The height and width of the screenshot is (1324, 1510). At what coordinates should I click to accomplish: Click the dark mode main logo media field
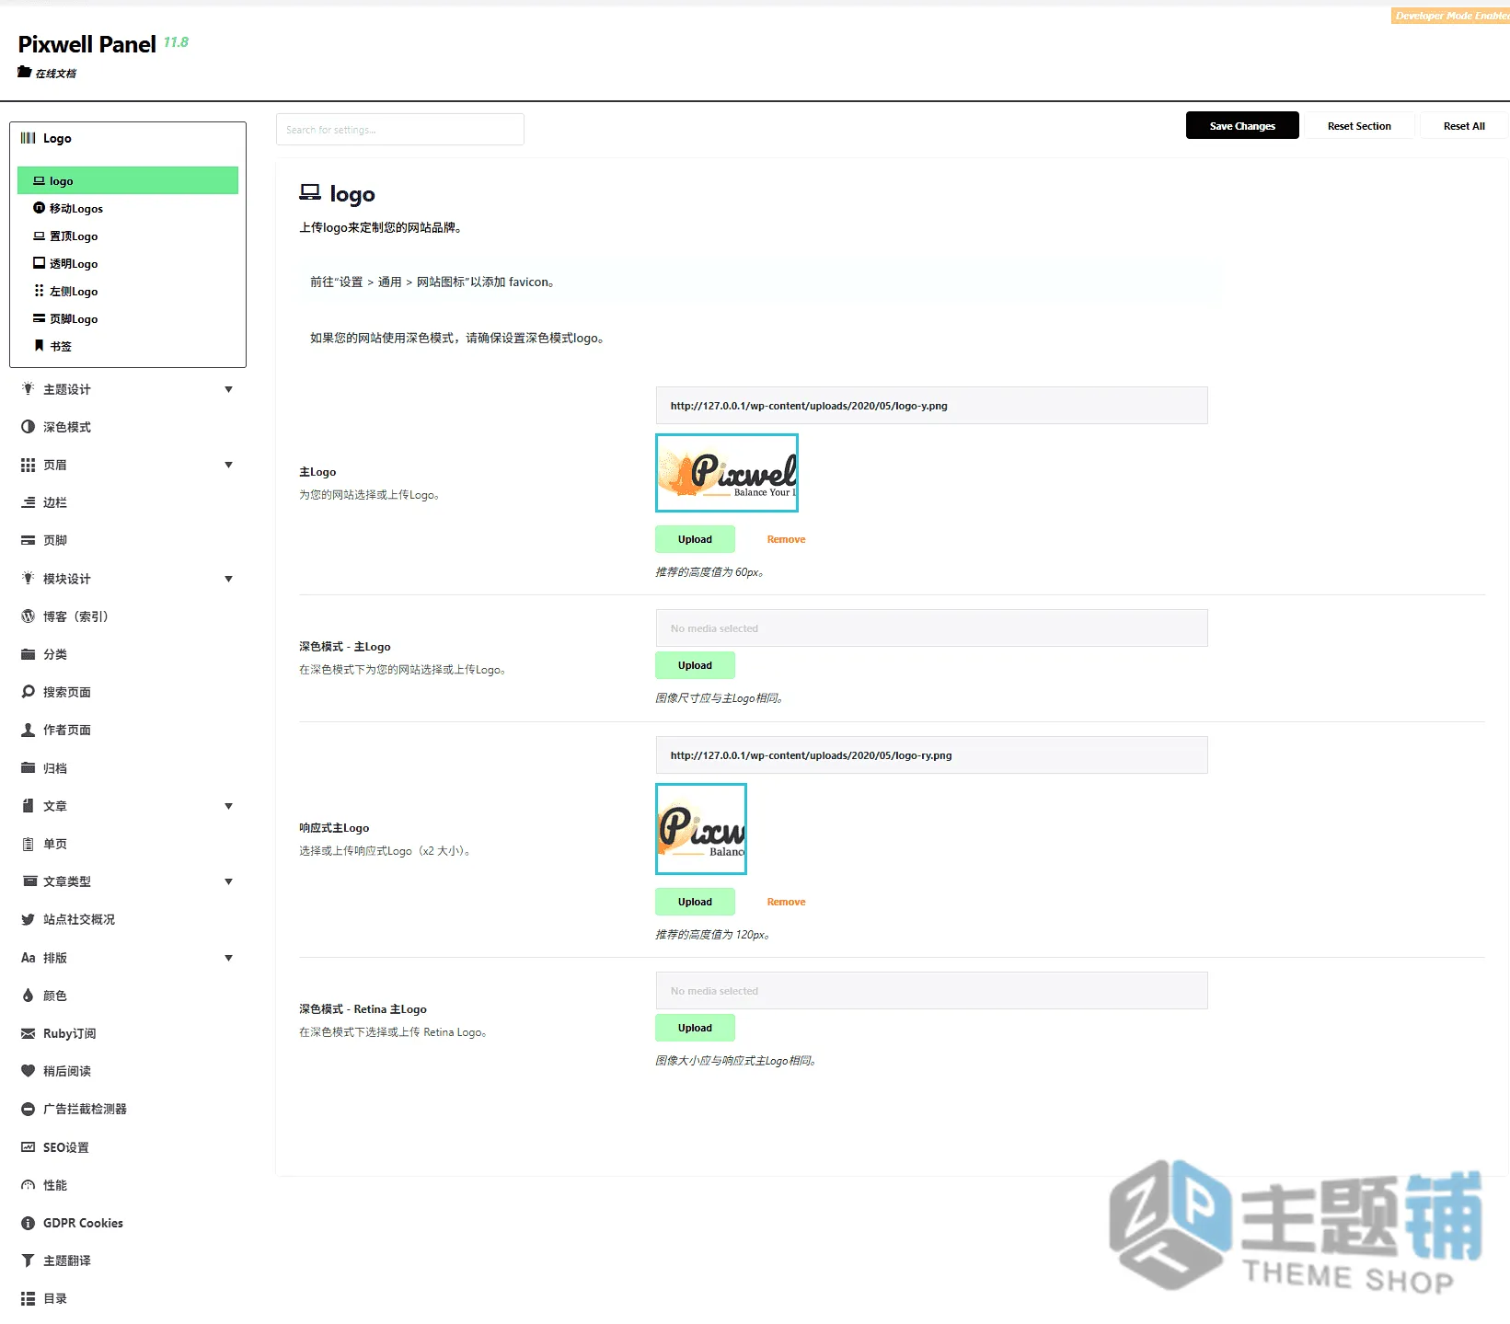pyautogui.click(x=931, y=628)
